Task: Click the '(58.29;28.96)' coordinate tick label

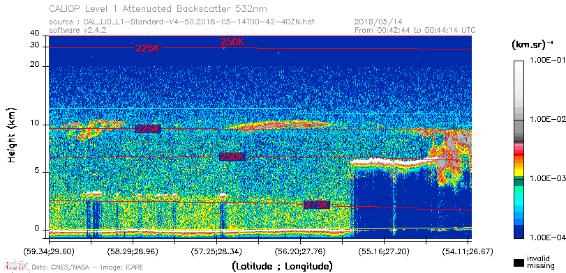Action: 133,251
